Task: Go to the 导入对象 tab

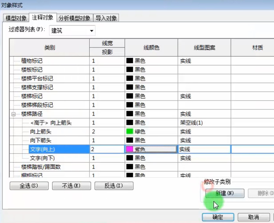Action: pyautogui.click(x=106, y=18)
